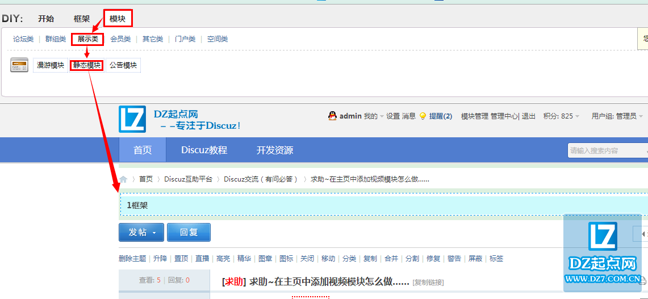Click the module category icon beside 漫游模块

click(19, 65)
